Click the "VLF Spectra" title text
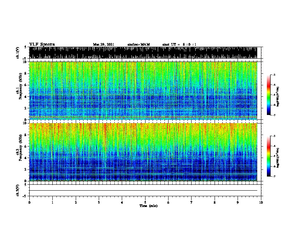The width and height of the screenshot is (294, 227). coord(42,45)
